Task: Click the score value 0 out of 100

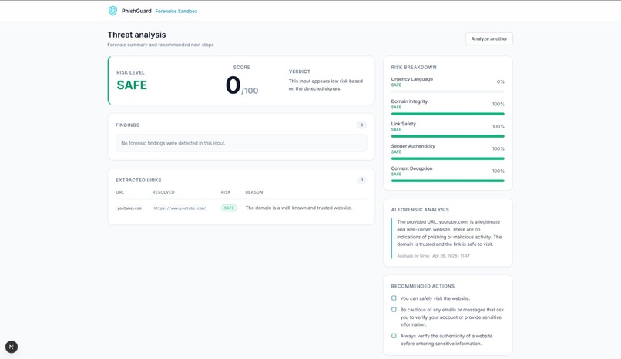Action: 242,85
